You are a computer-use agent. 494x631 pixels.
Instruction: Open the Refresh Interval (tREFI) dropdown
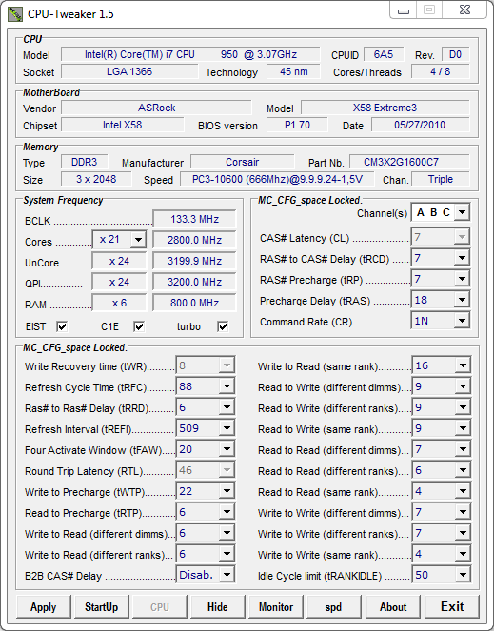coord(227,428)
